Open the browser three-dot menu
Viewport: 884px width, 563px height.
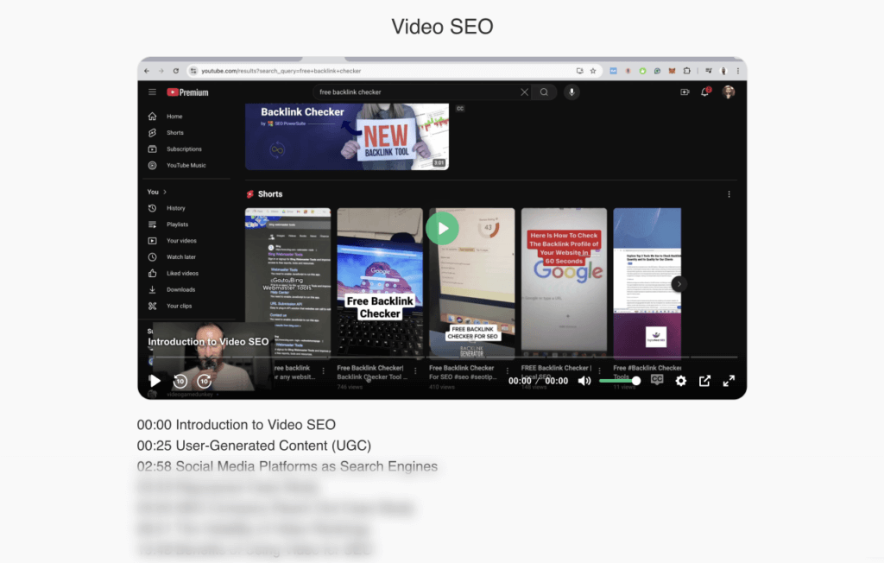coord(738,71)
